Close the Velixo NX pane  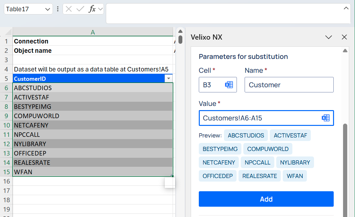[x=344, y=37]
